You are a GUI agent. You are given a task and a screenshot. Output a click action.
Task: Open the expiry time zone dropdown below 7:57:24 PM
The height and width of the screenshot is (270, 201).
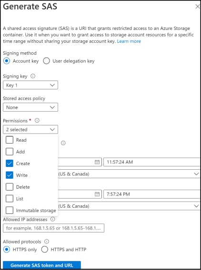click(x=129, y=206)
